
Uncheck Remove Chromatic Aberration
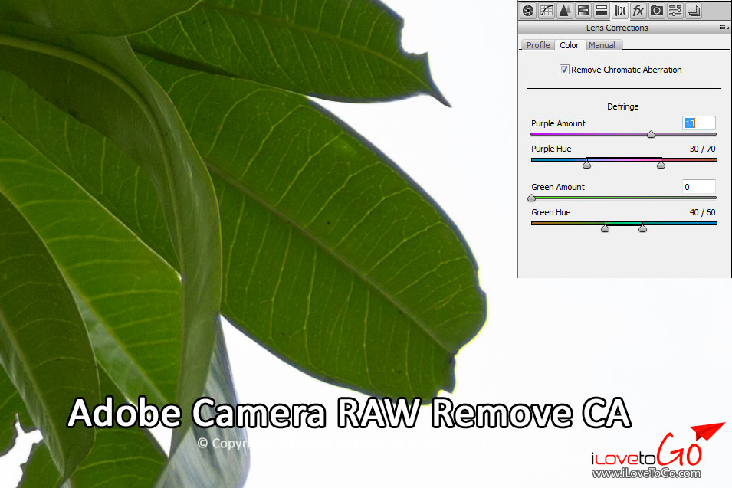564,70
